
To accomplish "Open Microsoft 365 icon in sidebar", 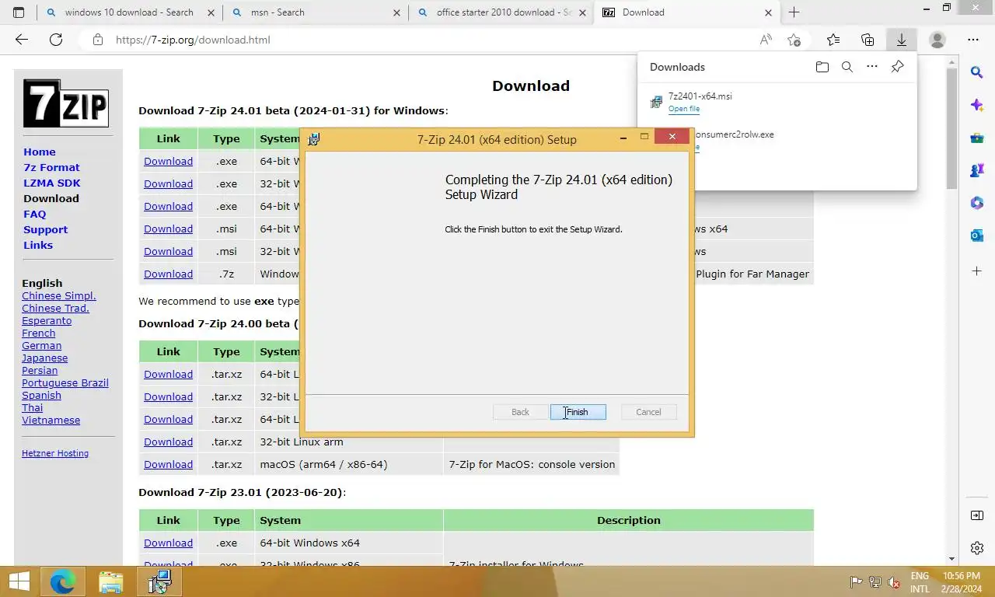I will click(x=977, y=203).
